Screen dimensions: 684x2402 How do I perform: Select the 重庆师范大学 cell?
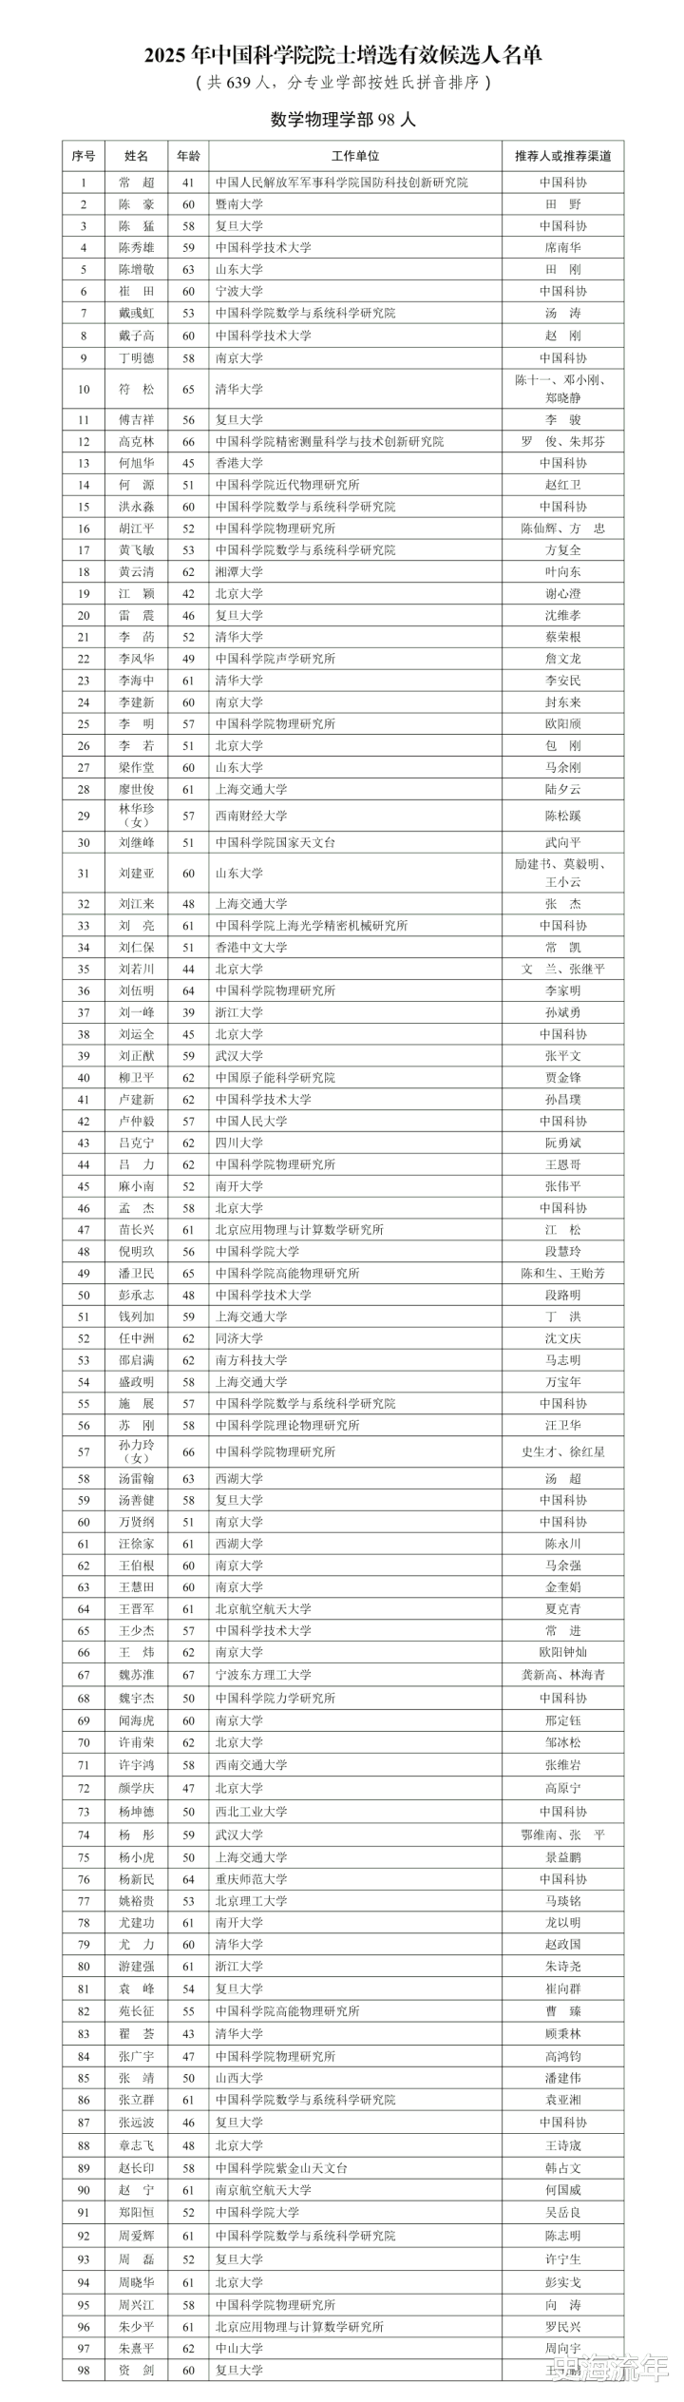tap(251, 1879)
